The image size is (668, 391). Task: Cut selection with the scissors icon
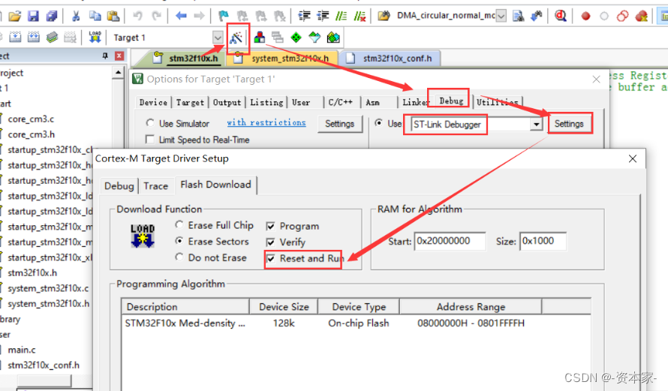pos(76,17)
